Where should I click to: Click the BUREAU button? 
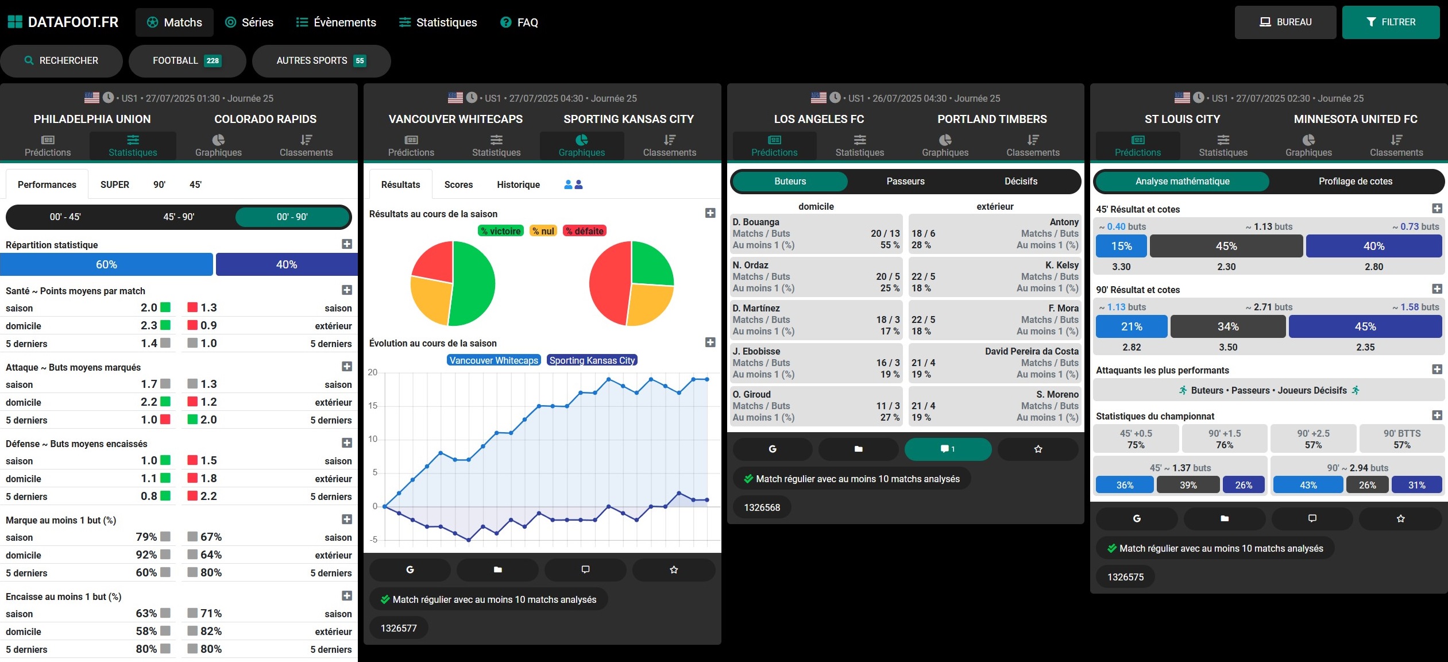(x=1285, y=22)
